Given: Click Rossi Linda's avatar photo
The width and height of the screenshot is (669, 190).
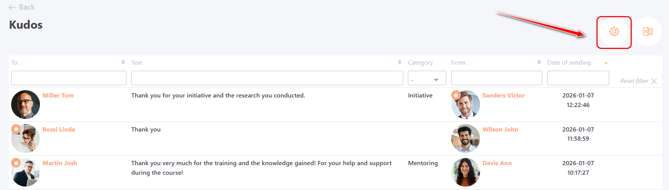Looking at the screenshot, I should tap(26, 139).
